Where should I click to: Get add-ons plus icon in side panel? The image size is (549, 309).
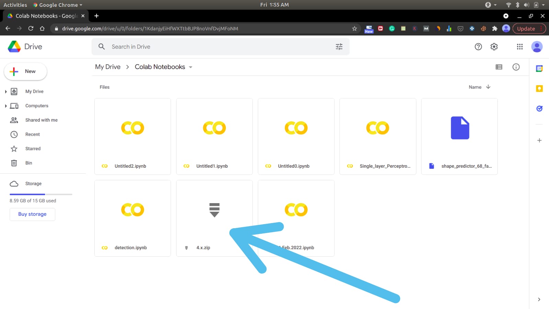click(539, 140)
